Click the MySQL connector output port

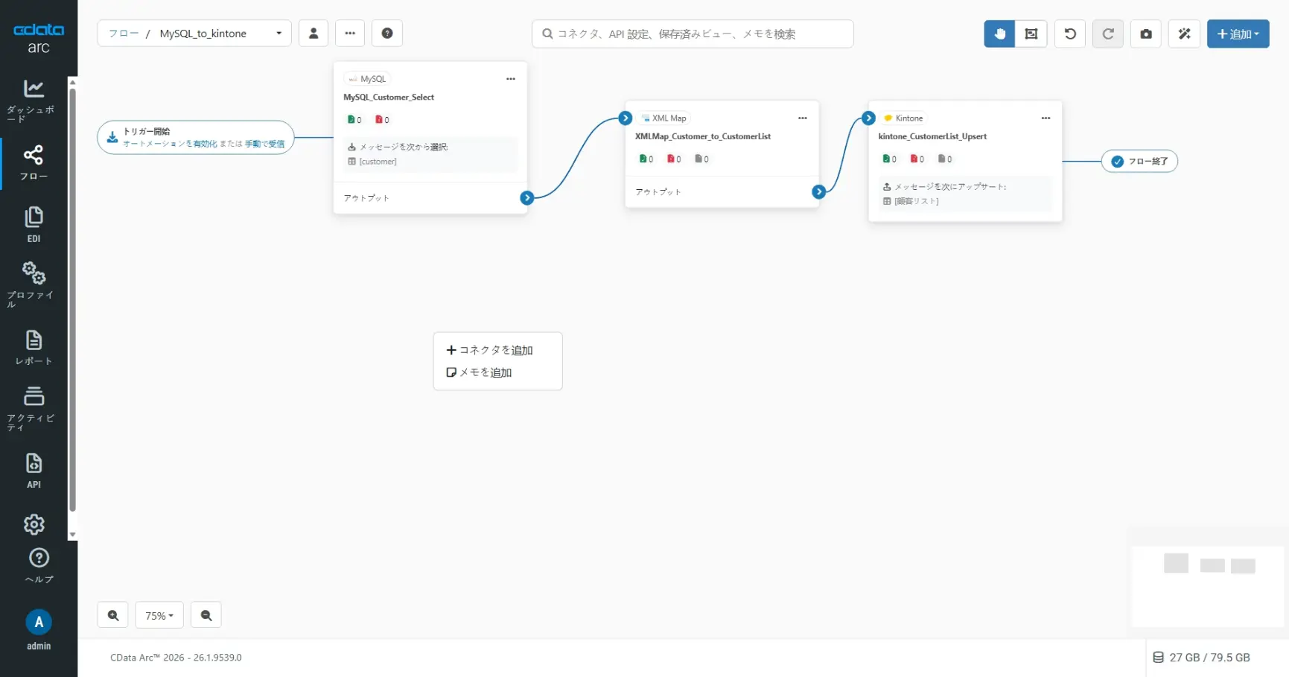[x=527, y=197]
